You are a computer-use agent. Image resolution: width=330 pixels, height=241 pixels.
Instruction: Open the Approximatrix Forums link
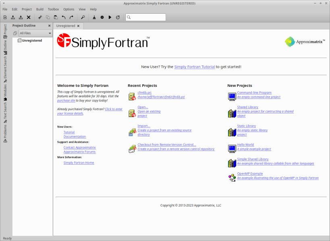tap(79, 152)
